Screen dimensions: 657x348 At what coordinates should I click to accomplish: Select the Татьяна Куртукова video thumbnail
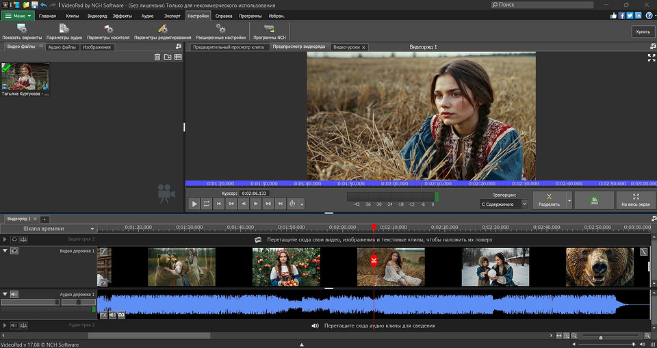(x=25, y=77)
